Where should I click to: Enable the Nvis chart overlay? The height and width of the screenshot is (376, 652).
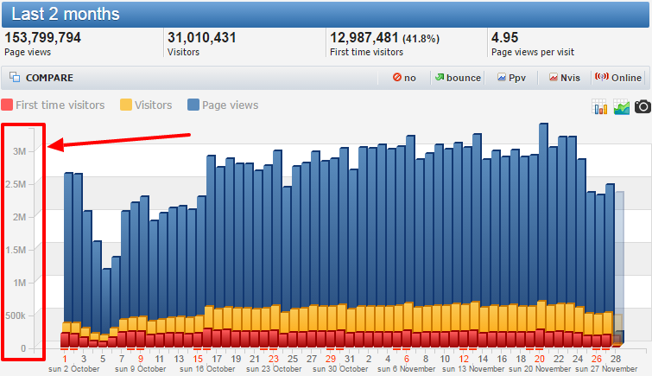click(564, 78)
